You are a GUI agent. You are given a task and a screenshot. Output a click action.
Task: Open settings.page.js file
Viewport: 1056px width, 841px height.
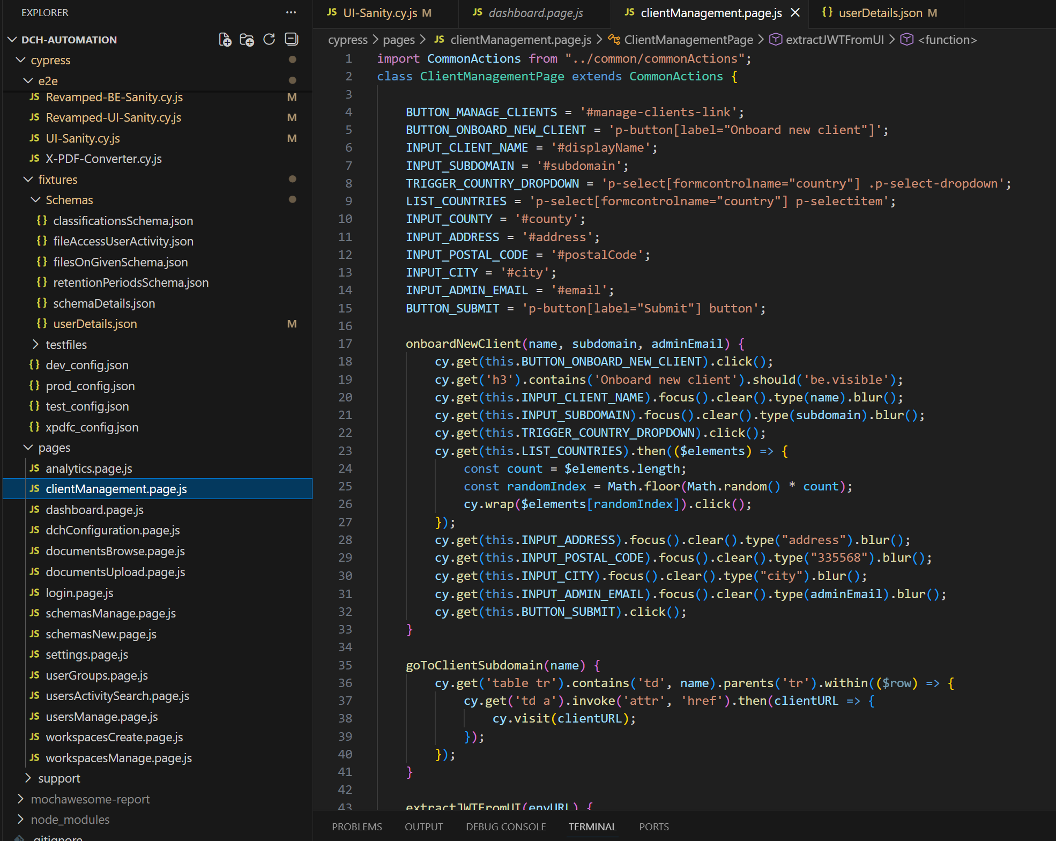pyautogui.click(x=87, y=654)
